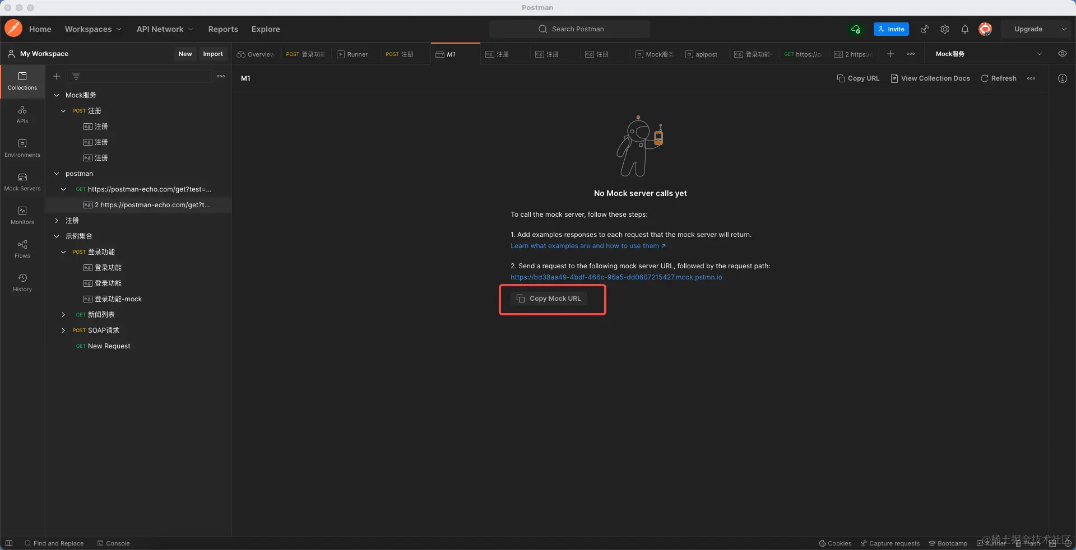The width and height of the screenshot is (1076, 550).
Task: Open Explore in top navigation
Action: pyautogui.click(x=266, y=29)
